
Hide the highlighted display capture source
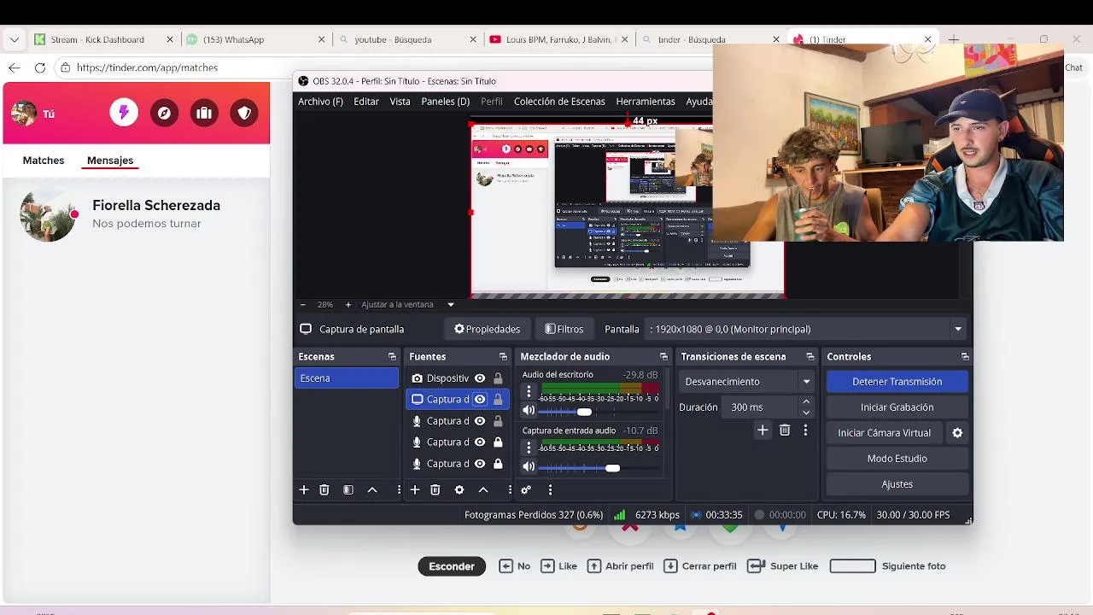[480, 399]
